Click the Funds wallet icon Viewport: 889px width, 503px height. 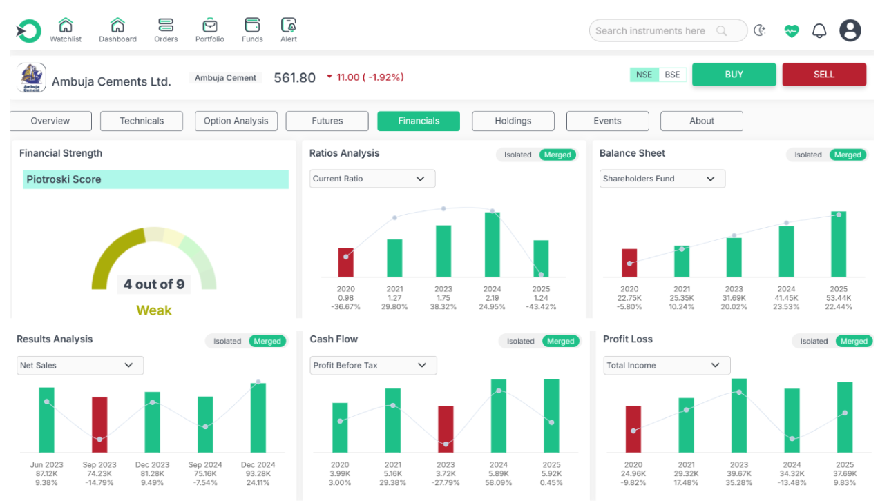[252, 26]
